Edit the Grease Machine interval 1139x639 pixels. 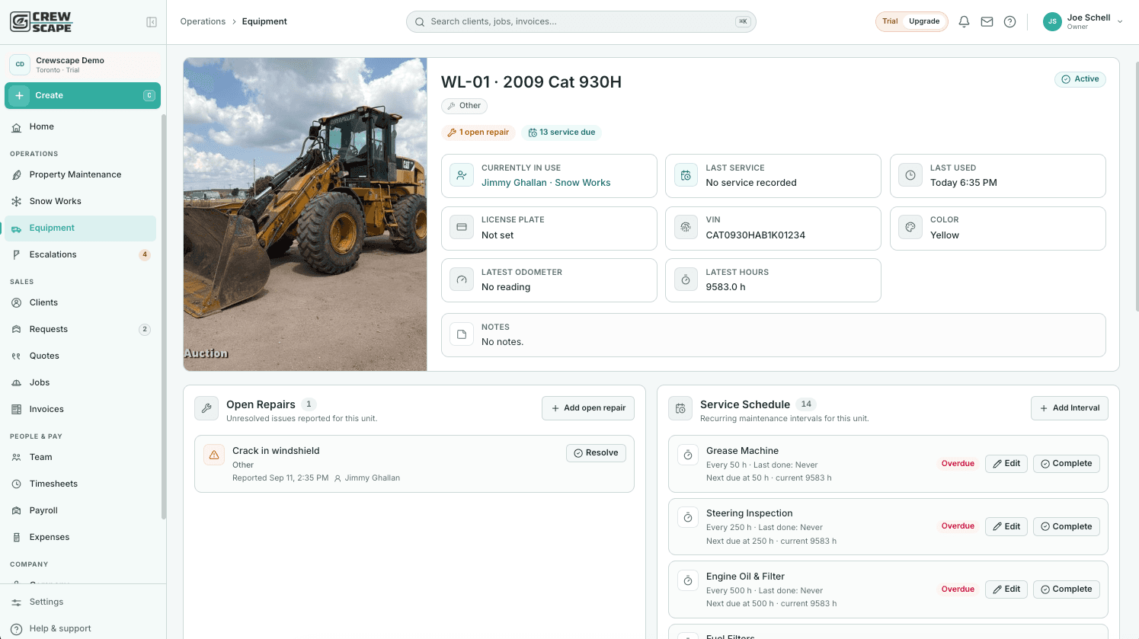[x=1006, y=464]
